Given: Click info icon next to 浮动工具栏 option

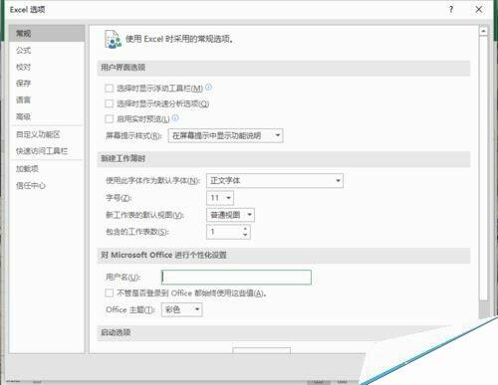Looking at the screenshot, I should pyautogui.click(x=208, y=88).
